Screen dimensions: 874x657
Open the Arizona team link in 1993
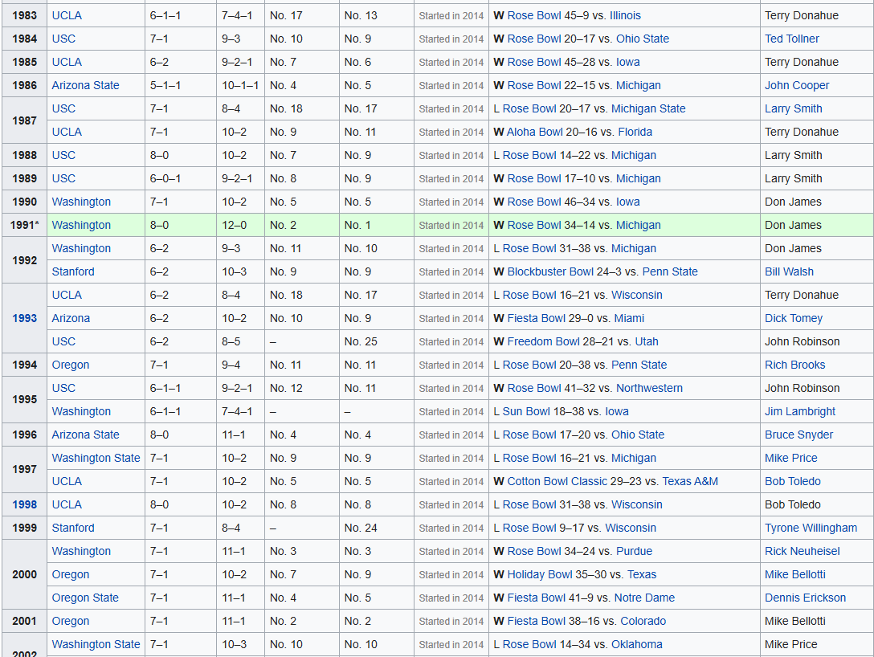tap(71, 319)
